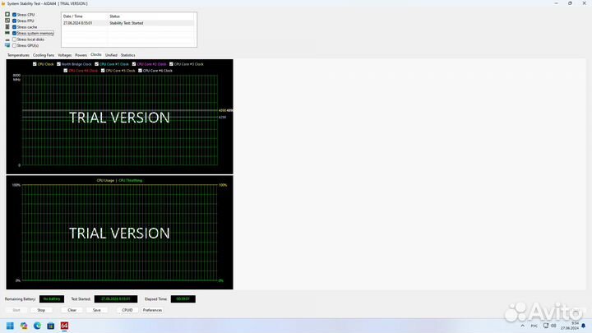Toggle the CPU Clock graph checkbox
The image size is (592, 333).
[x=35, y=64]
